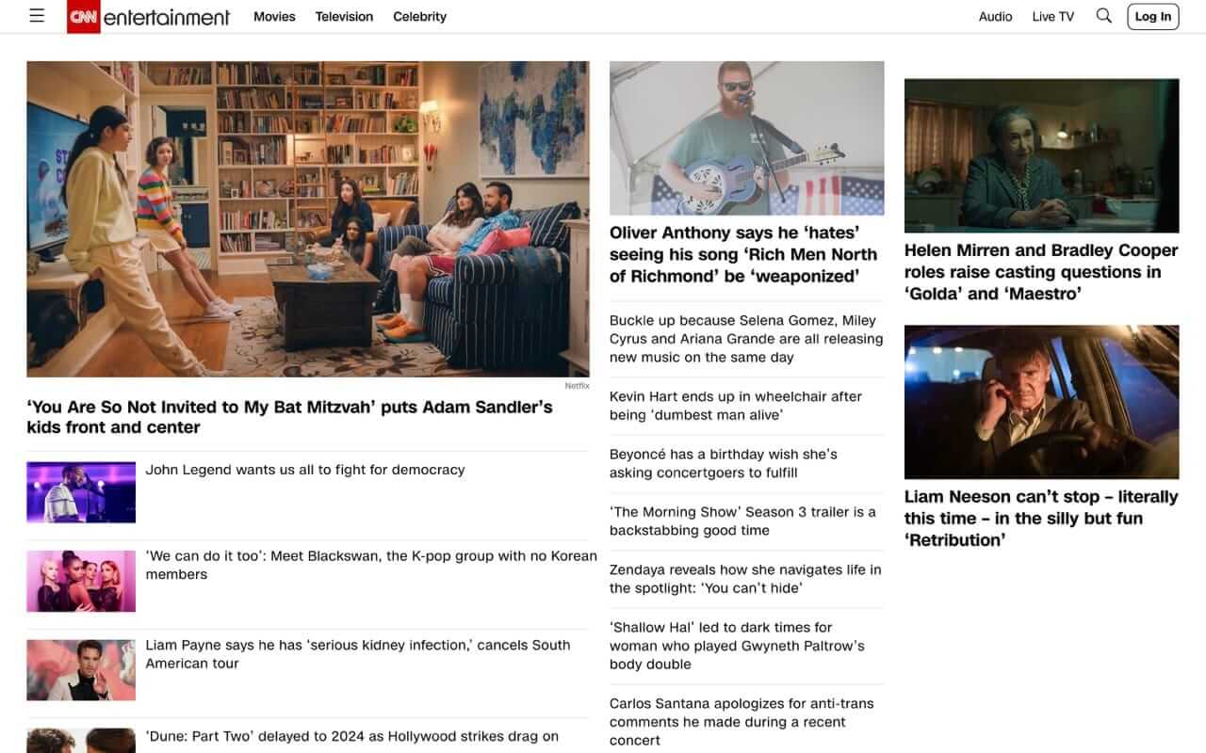This screenshot has height=753, width=1206.
Task: Click the Helen Mirren 'Golda' image
Action: [1042, 155]
